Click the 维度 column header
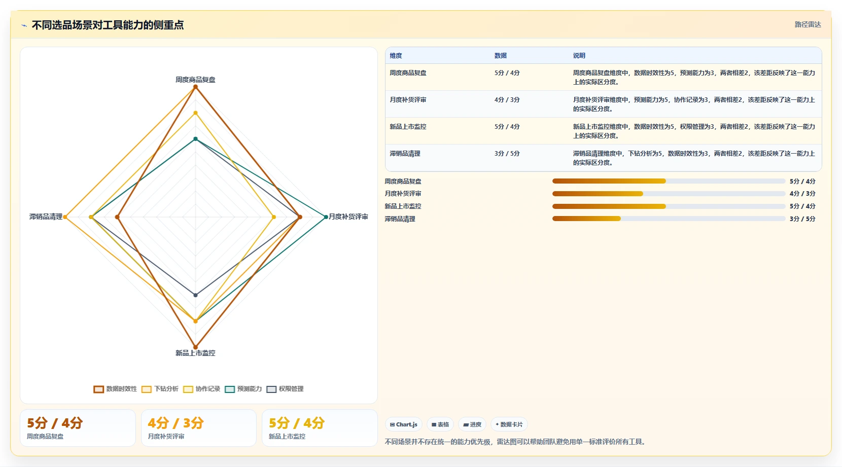Viewport: 842px width, 467px height. (x=396, y=56)
